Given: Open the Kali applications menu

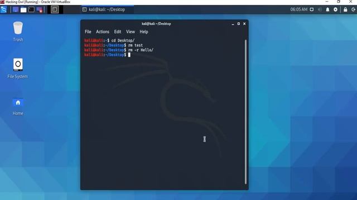Looking at the screenshot, I should (4, 9).
